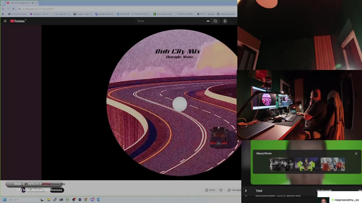
Task: Open Chrome from the taskbar
Action: [x=86, y=200]
